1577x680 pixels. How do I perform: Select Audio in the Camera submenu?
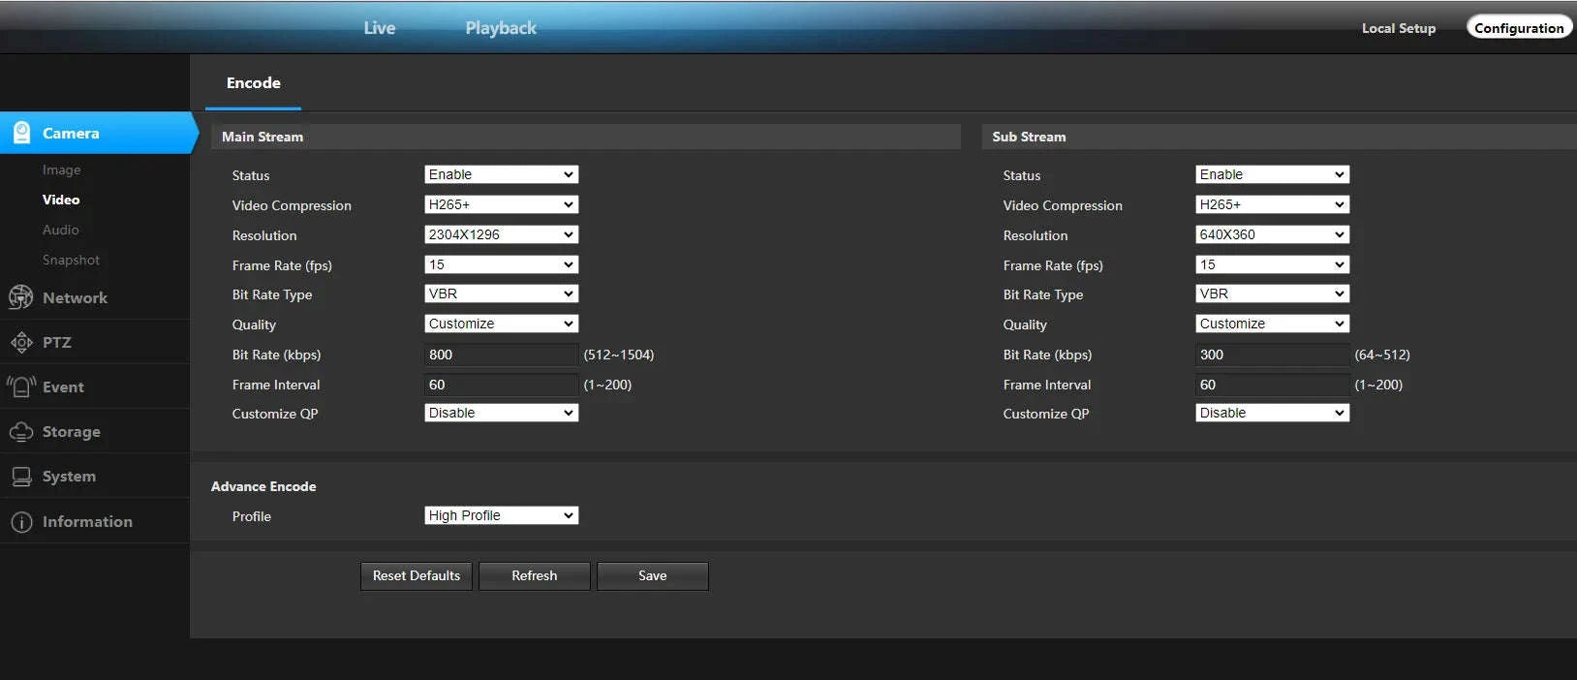61,230
